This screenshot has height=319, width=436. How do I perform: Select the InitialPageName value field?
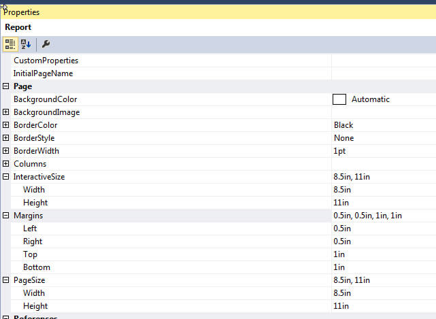click(381, 73)
